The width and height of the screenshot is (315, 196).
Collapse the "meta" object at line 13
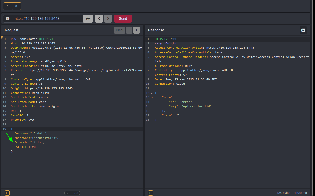152,97
